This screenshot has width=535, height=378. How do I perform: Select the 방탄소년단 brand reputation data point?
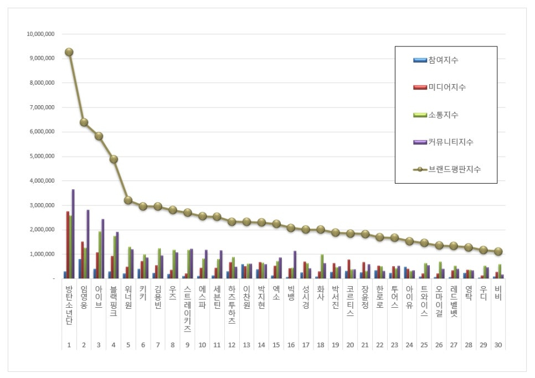[x=69, y=52]
